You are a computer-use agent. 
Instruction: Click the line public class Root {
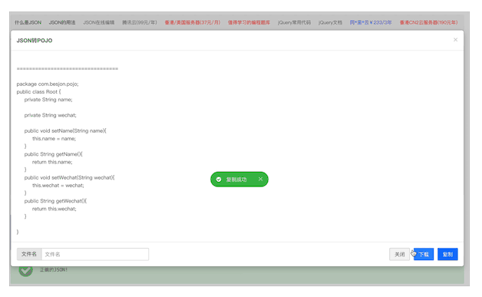tap(38, 91)
